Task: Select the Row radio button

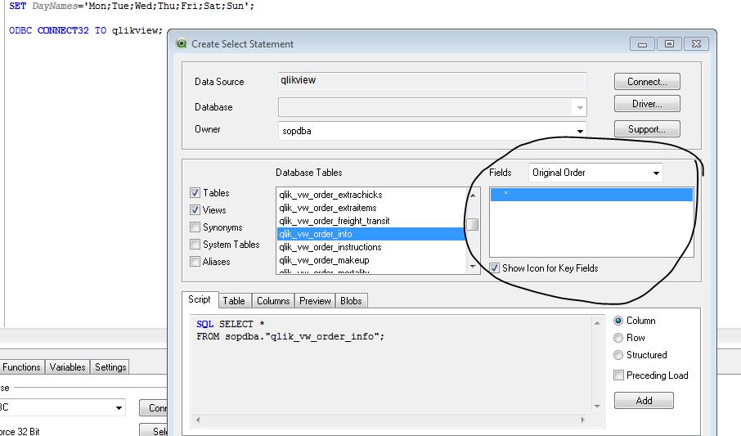Action: point(618,338)
